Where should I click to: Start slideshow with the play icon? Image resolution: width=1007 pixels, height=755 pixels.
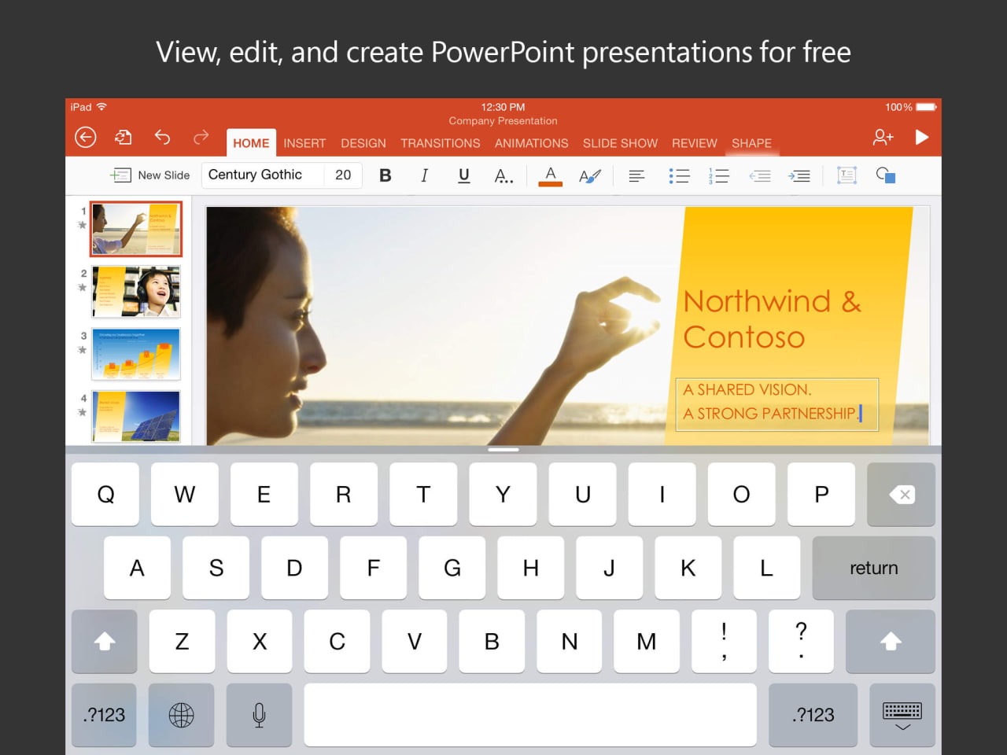921,138
